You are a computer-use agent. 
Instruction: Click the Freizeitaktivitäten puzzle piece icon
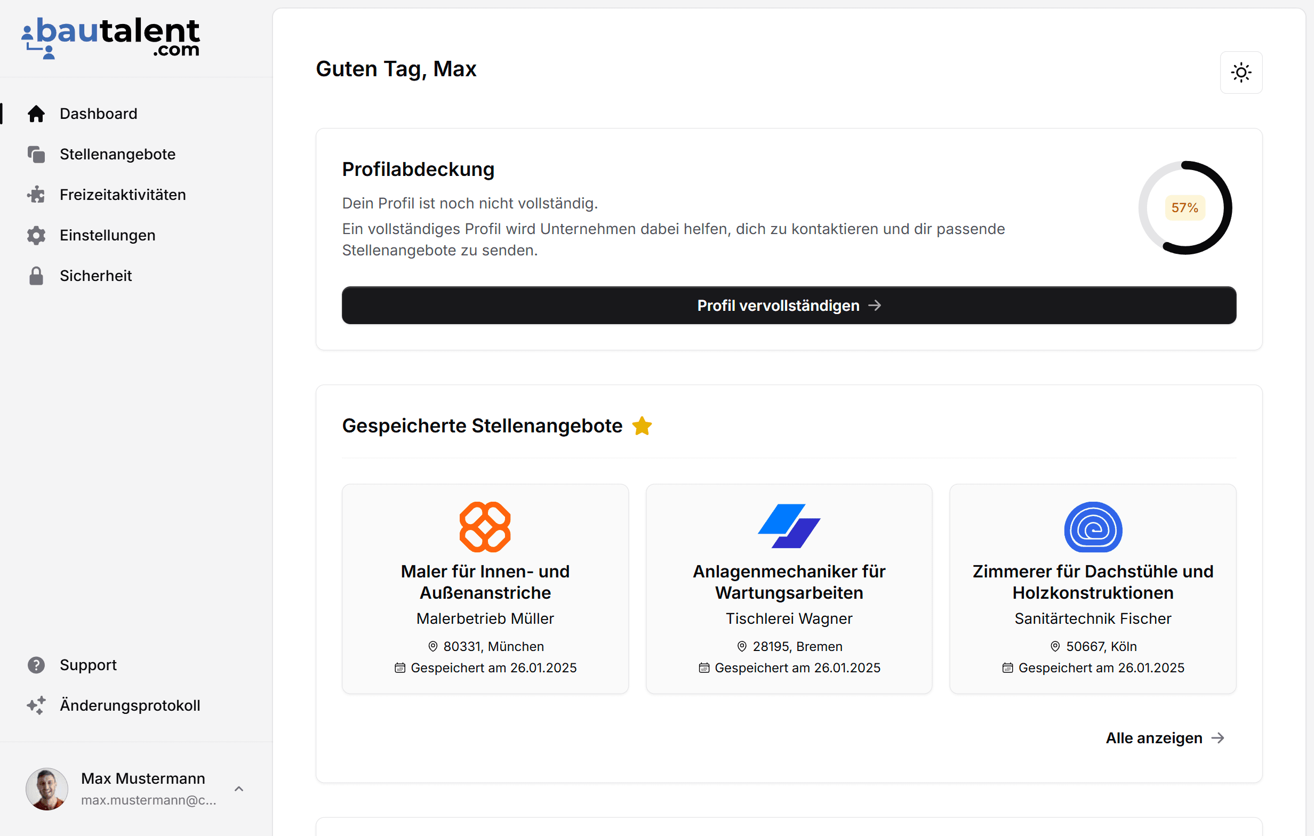[36, 195]
